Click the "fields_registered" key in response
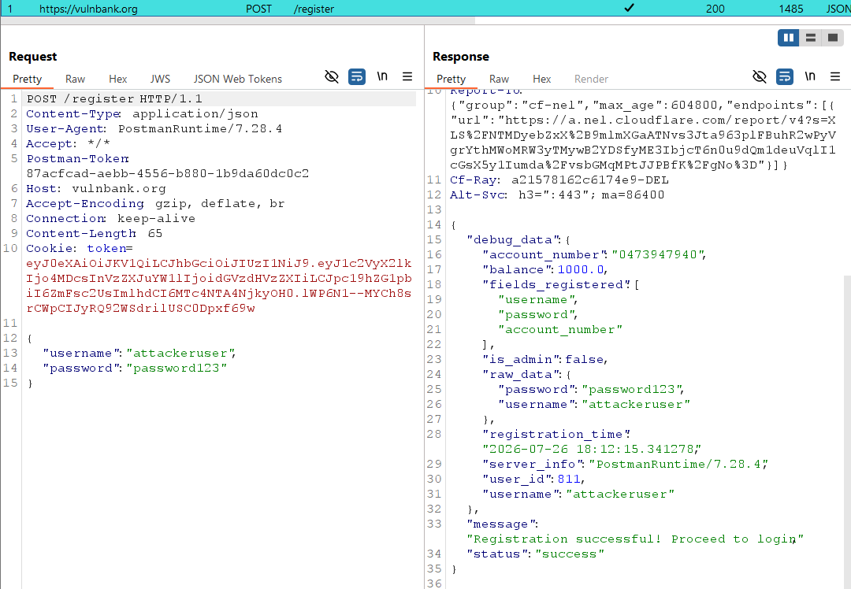 [x=556, y=285]
